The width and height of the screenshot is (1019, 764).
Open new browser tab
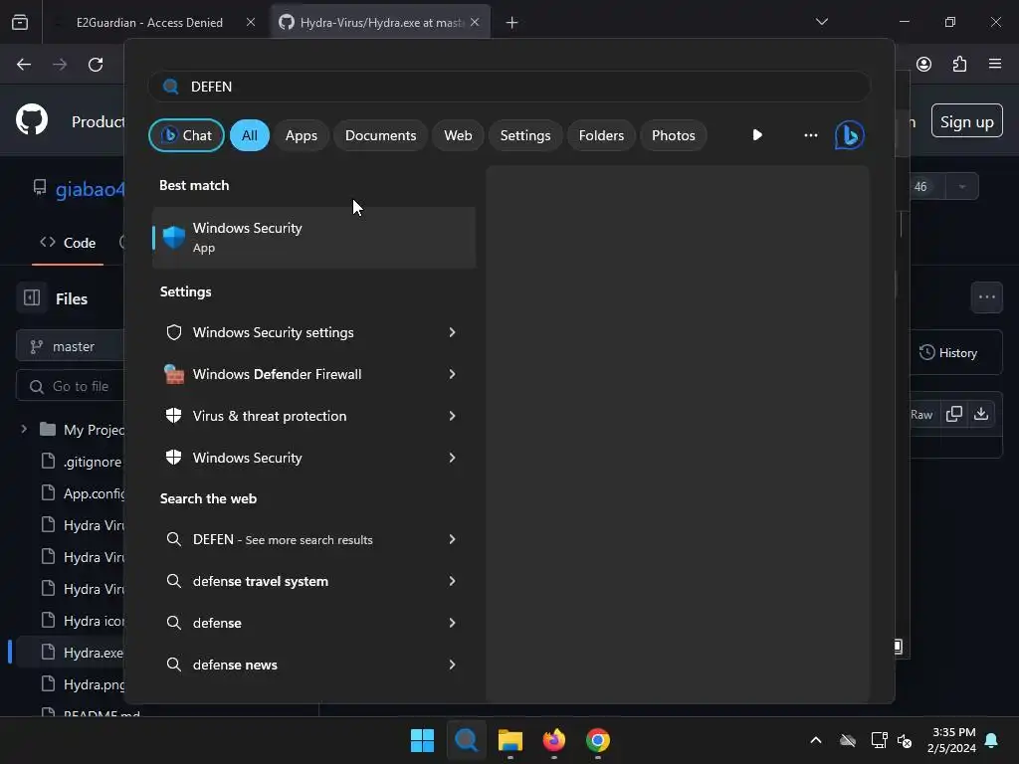511,23
